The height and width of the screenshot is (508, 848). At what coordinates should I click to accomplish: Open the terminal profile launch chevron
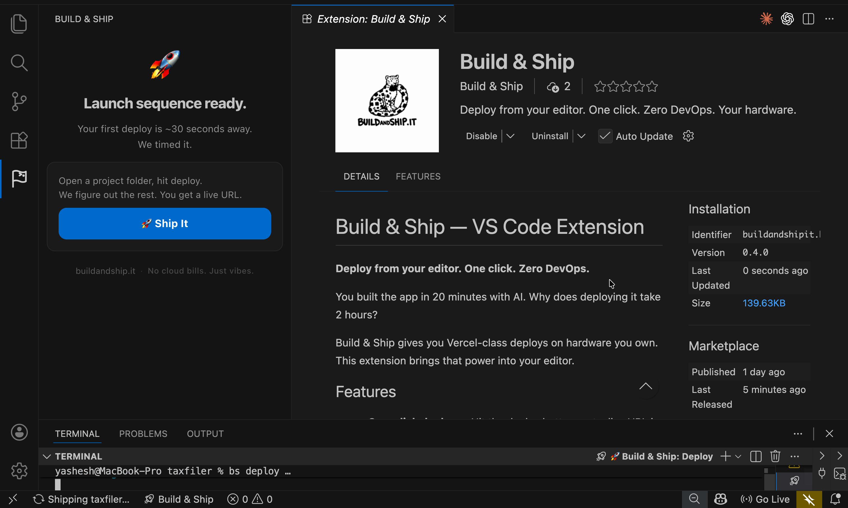coord(738,456)
